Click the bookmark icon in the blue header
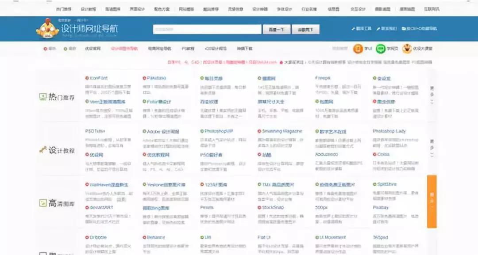478x255 pixels. pyautogui.click(x=403, y=28)
